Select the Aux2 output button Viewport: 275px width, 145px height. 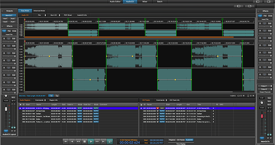tap(13, 19)
